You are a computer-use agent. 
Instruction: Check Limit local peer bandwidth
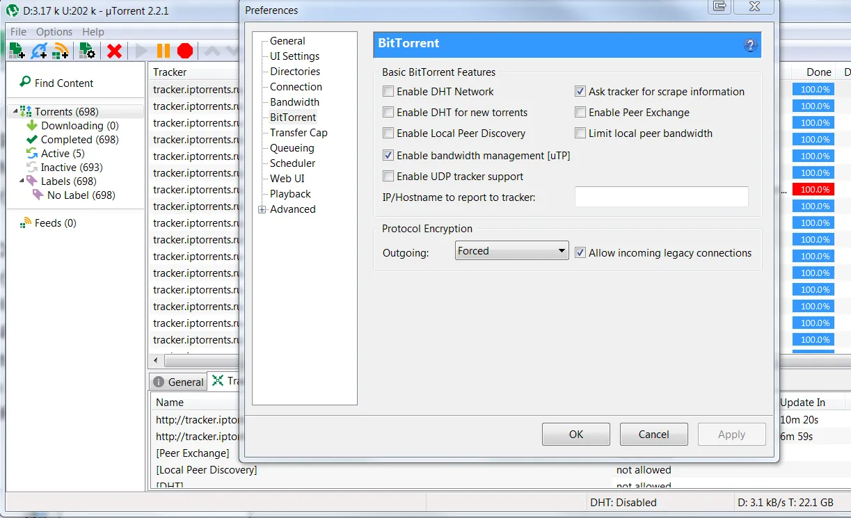click(580, 133)
